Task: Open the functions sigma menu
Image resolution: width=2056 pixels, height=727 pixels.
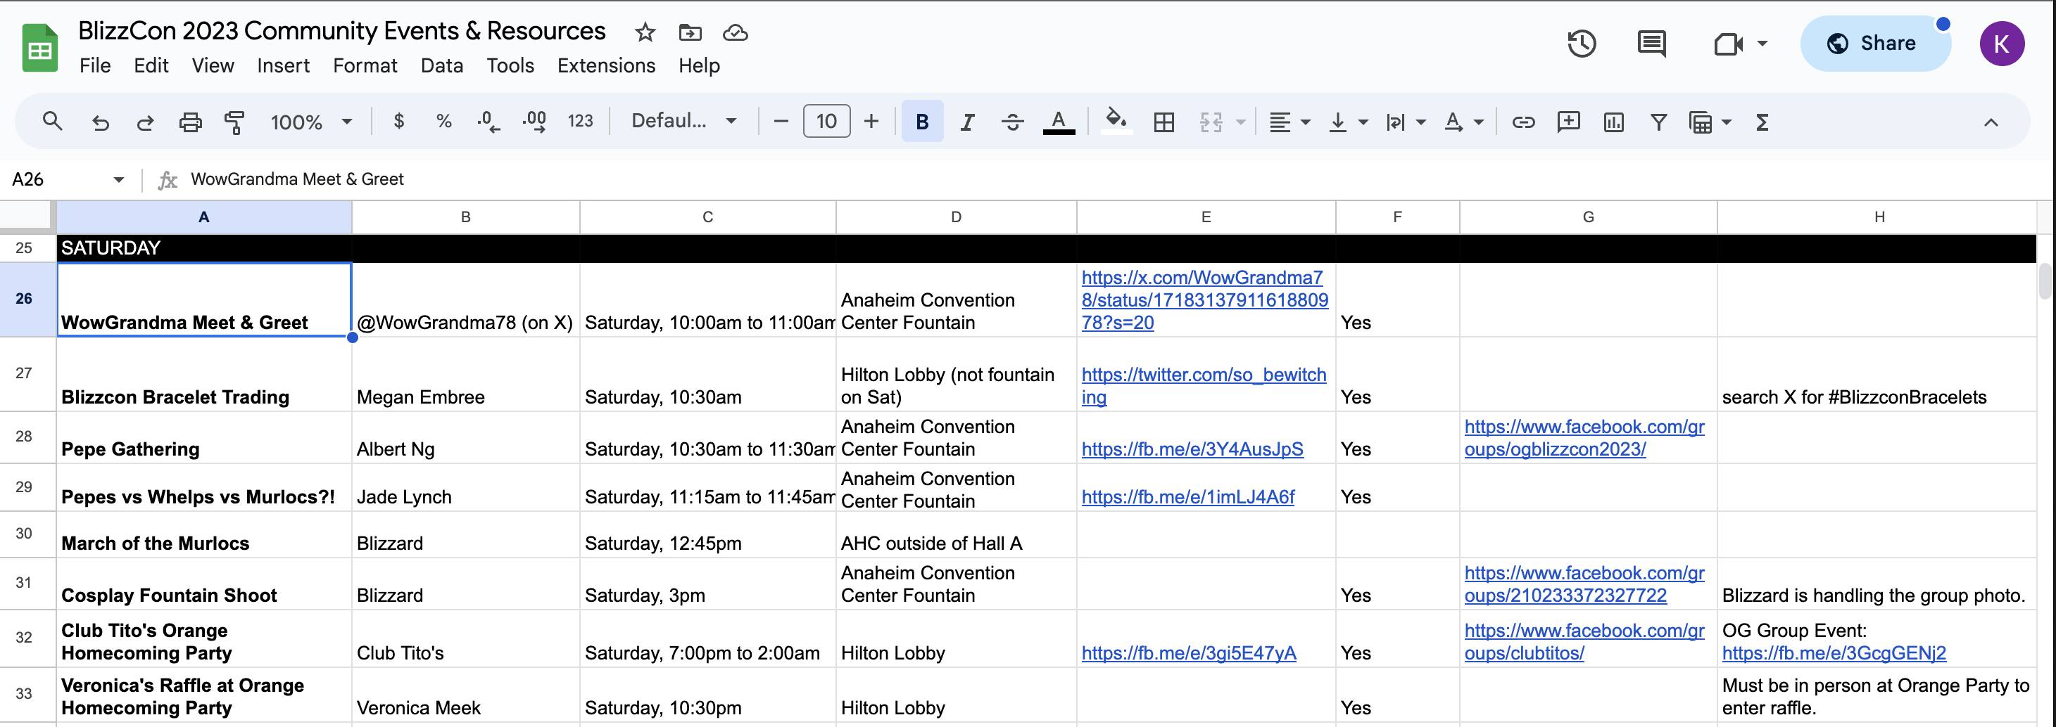Action: (1762, 122)
